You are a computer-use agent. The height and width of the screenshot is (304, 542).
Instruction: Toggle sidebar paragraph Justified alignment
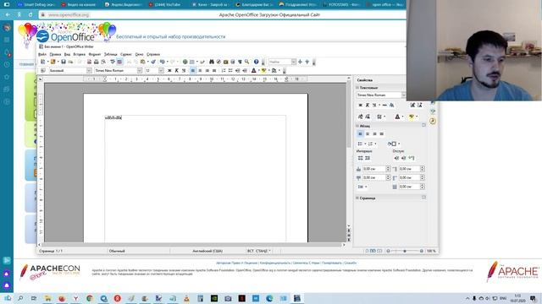382,133
